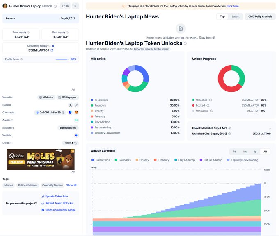Image resolution: width=279 pixels, height=236 pixels.
Task: Click the Locked red dot in Unlock Progress
Action: 193,105
